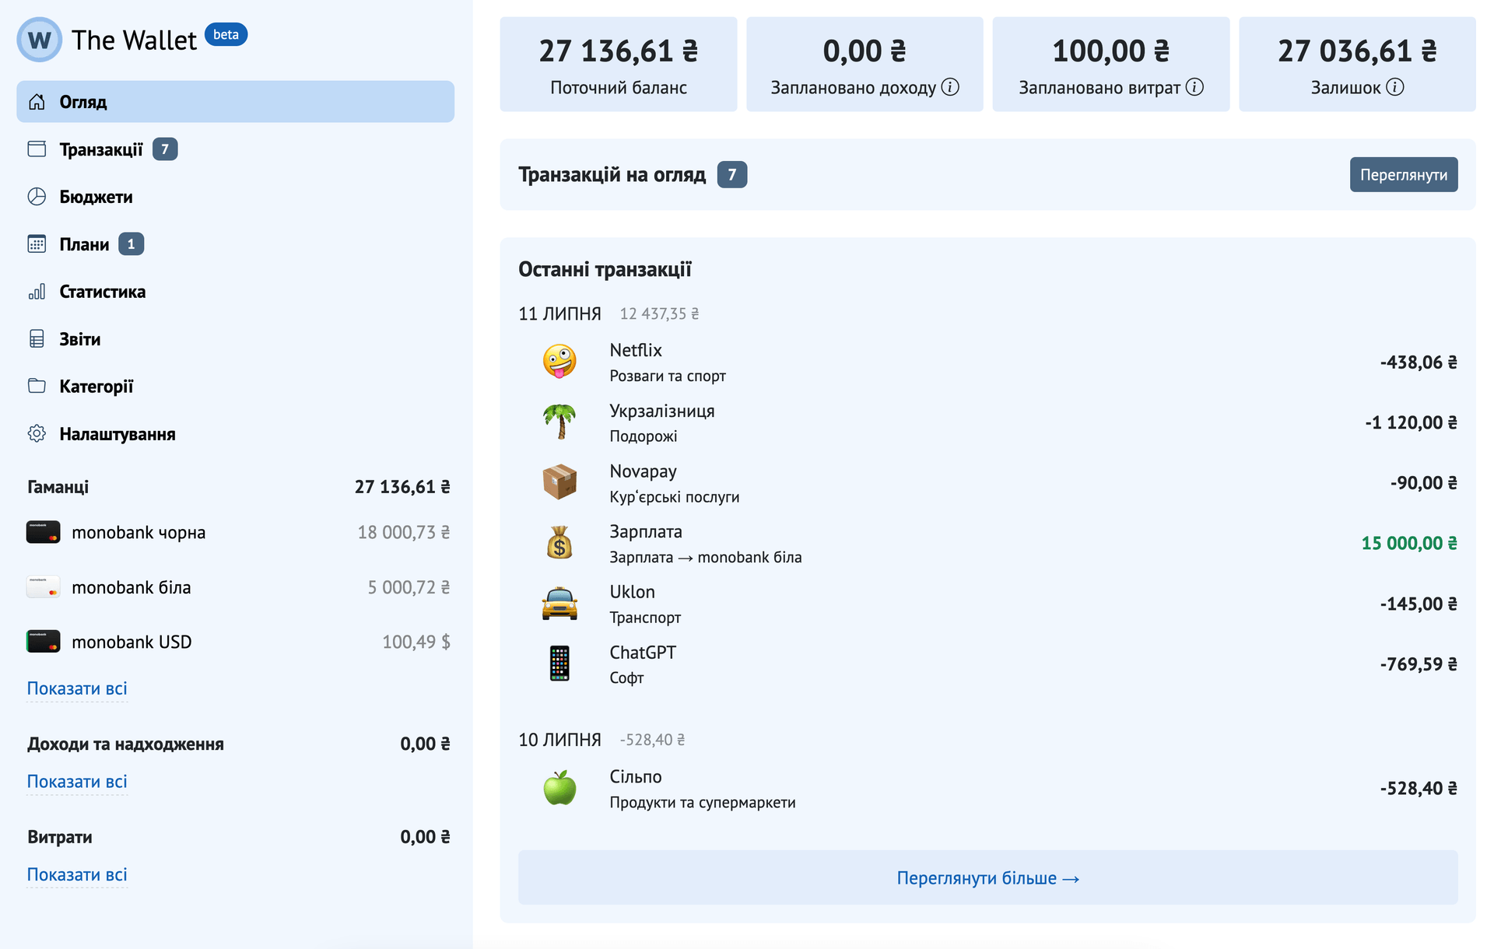Click the monobank USD card icon
Image resolution: width=1494 pixels, height=949 pixels.
tap(44, 642)
